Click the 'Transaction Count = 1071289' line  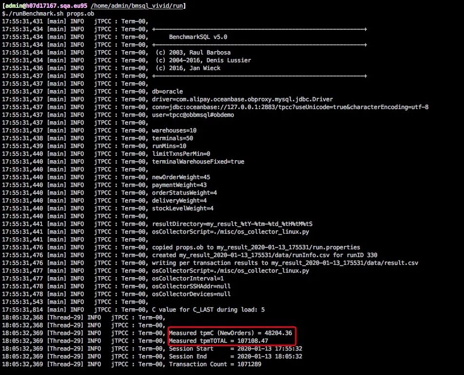point(215,364)
